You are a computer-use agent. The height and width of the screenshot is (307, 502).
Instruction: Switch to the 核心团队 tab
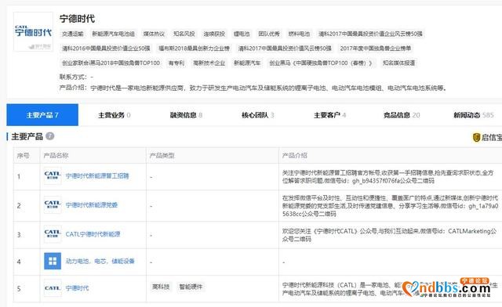pyautogui.click(x=258, y=115)
